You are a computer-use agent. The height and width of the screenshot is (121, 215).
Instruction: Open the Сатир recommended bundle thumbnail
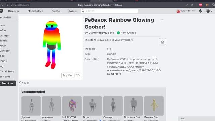coord(113,106)
